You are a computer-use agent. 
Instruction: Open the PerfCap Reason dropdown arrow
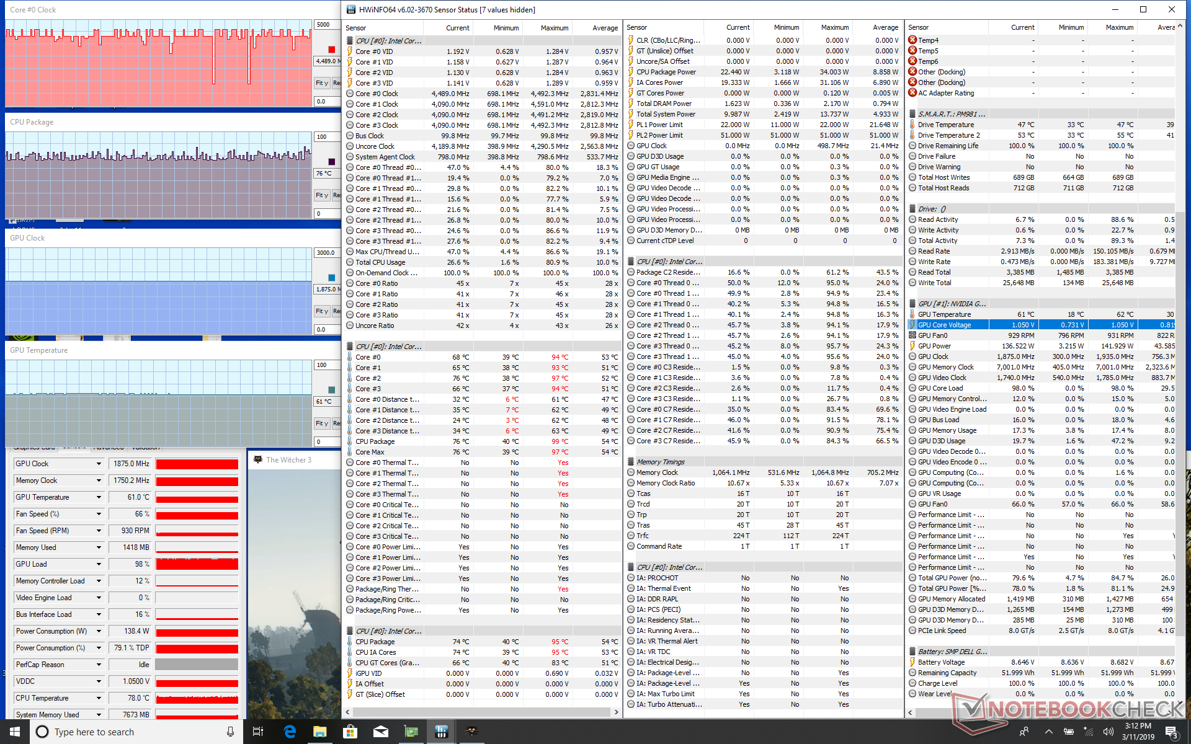99,665
